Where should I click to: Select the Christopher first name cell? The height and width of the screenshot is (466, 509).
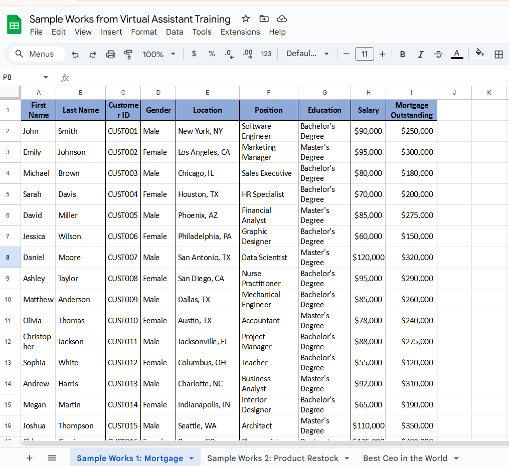click(38, 341)
